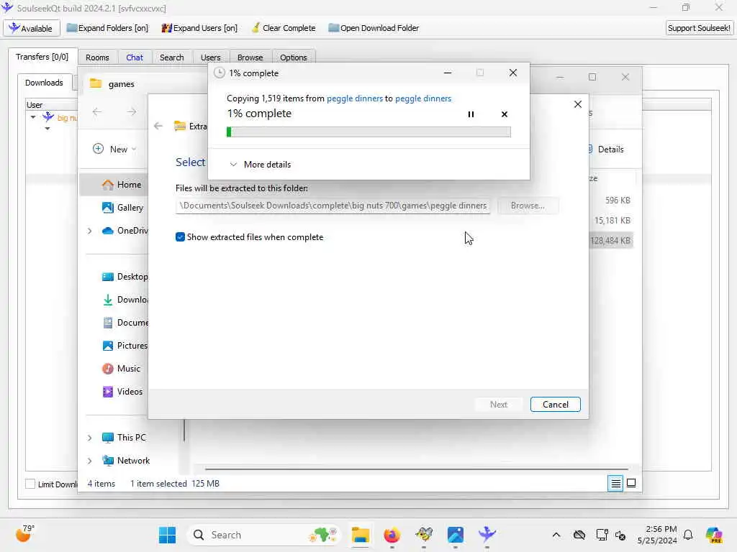
Task: Switch to the Users tab
Action: [211, 57]
